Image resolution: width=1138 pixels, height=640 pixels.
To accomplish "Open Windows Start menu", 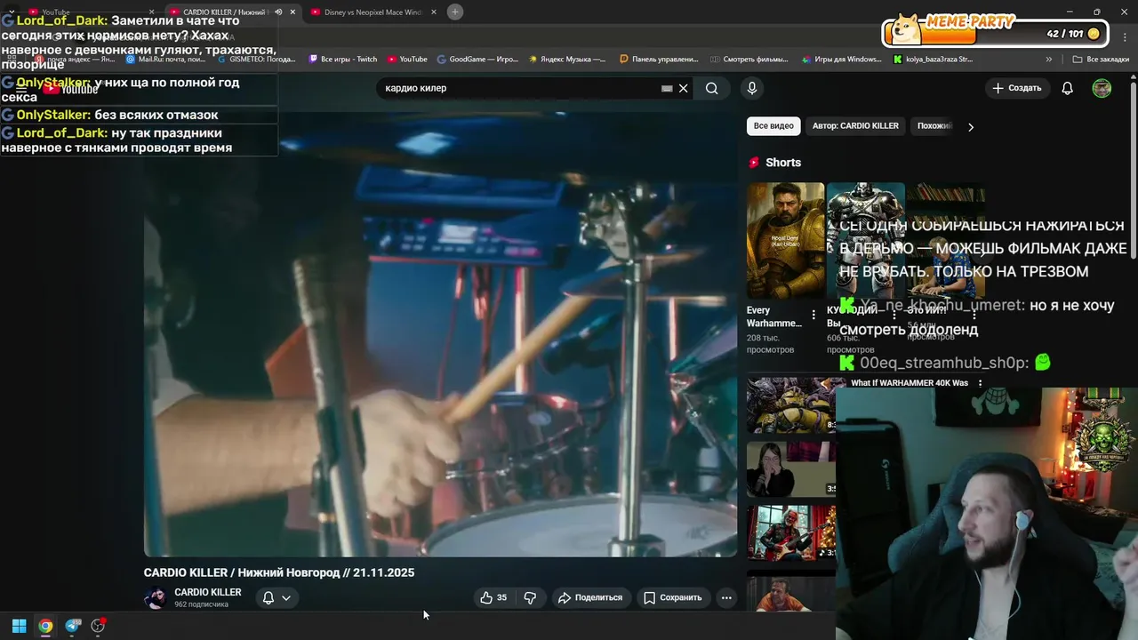I will coord(19,626).
